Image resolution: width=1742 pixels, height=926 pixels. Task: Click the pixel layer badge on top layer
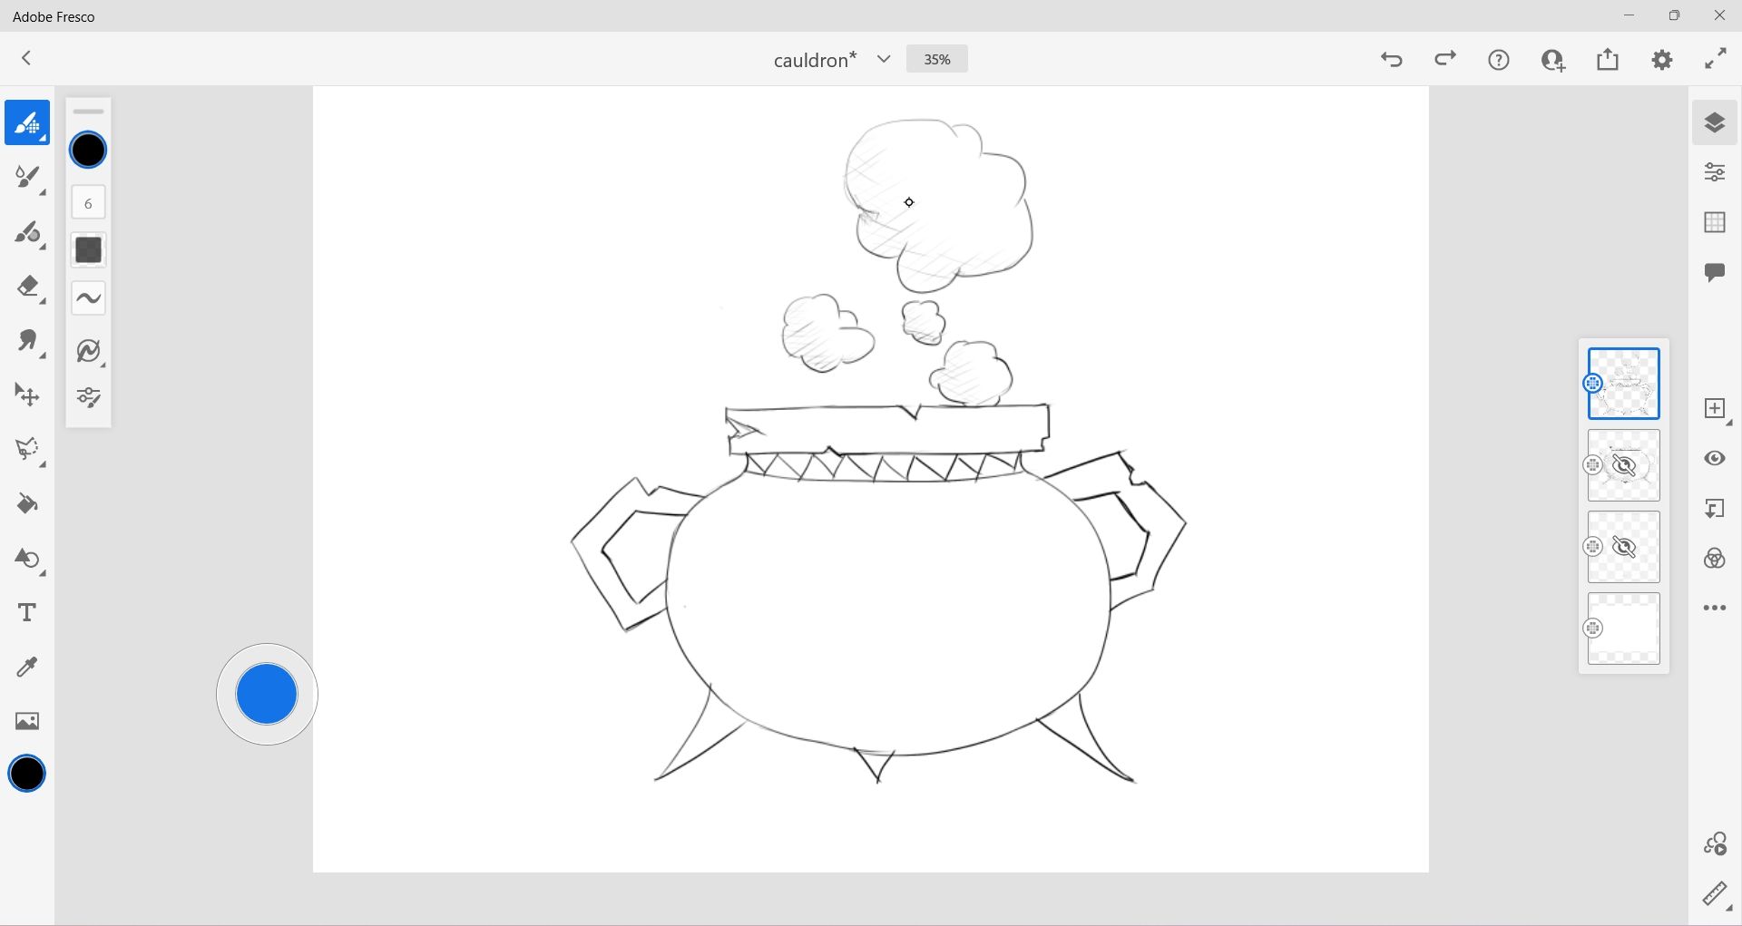[x=1592, y=384]
